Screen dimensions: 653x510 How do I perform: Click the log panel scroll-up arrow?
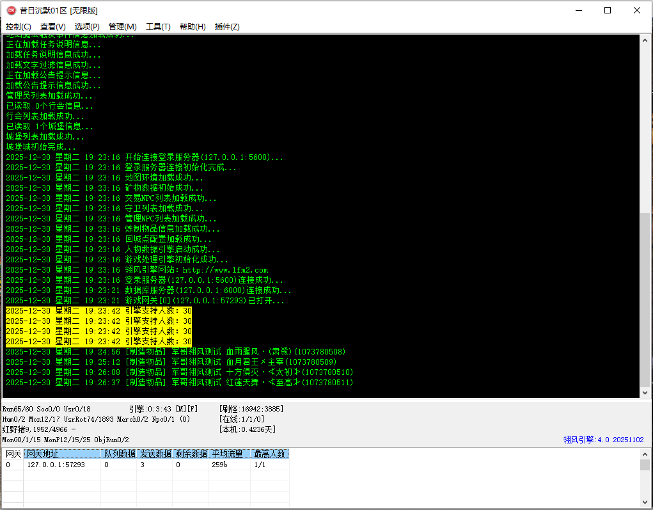(x=645, y=40)
